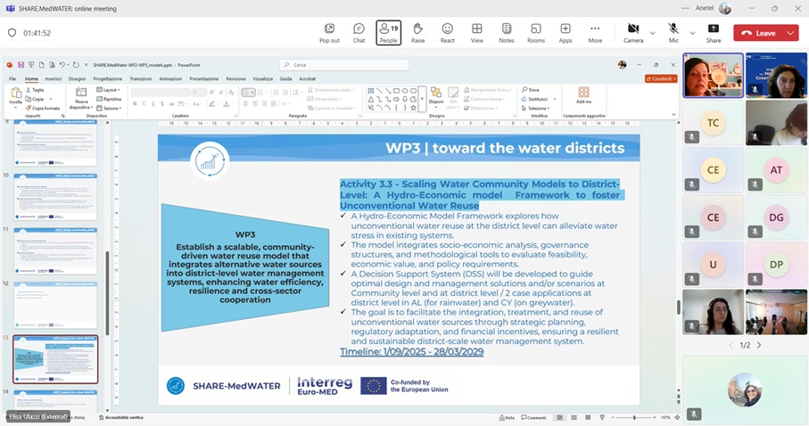This screenshot has width=809, height=426.
Task: Start sharing with the Share button
Action: point(714,33)
